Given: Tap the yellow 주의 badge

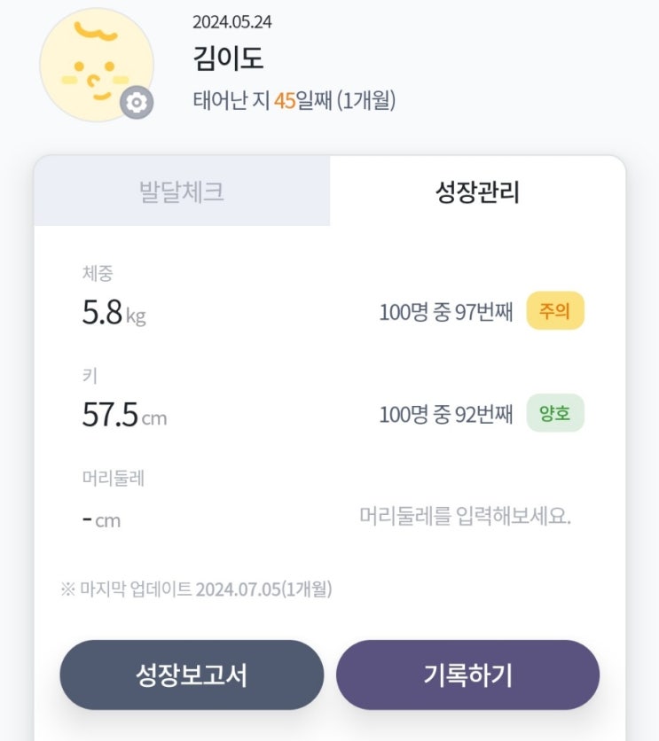Looking at the screenshot, I should 555,311.
